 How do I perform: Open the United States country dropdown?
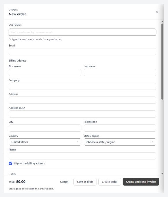tap(45, 142)
